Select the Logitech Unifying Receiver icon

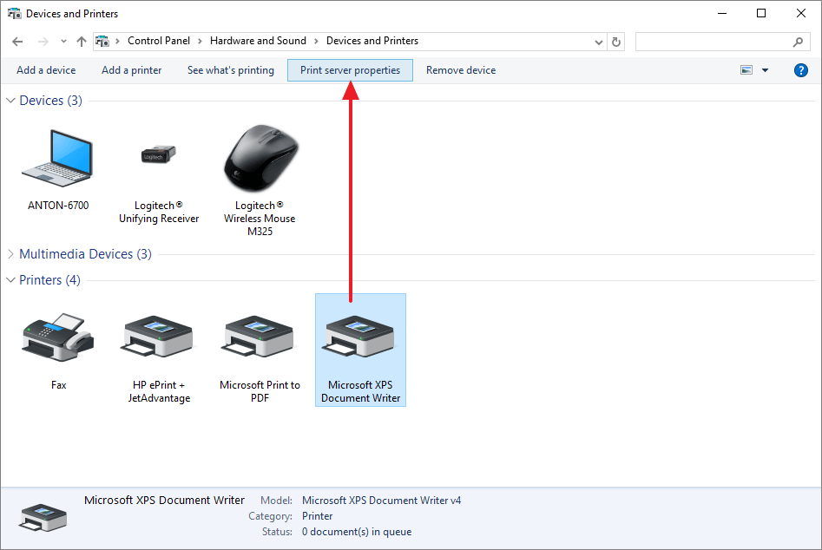pos(158,154)
